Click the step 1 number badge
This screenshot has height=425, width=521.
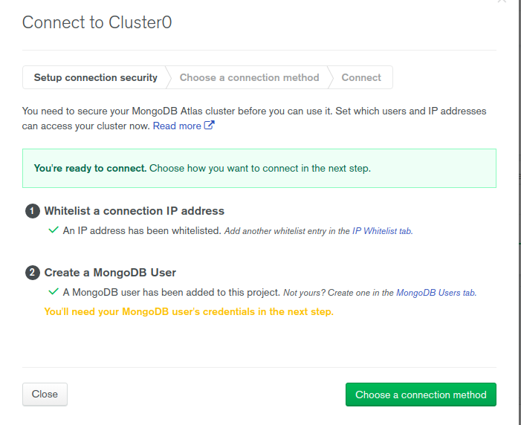tap(32, 211)
